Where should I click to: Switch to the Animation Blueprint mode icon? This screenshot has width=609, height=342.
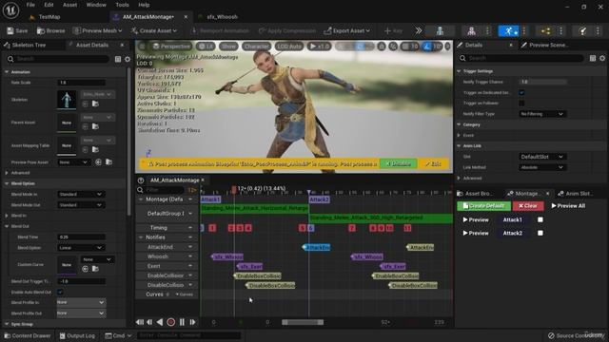pyautogui.click(x=545, y=31)
